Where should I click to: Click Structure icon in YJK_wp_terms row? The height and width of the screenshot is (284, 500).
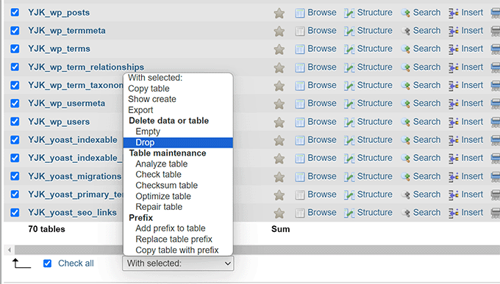coord(349,49)
